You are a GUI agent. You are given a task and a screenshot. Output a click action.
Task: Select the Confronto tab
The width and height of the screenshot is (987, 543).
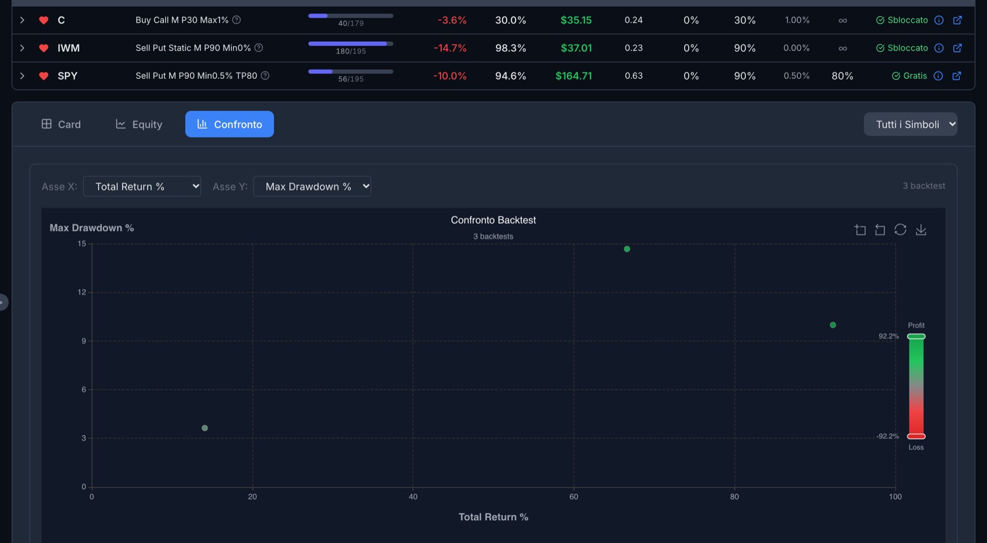click(229, 125)
